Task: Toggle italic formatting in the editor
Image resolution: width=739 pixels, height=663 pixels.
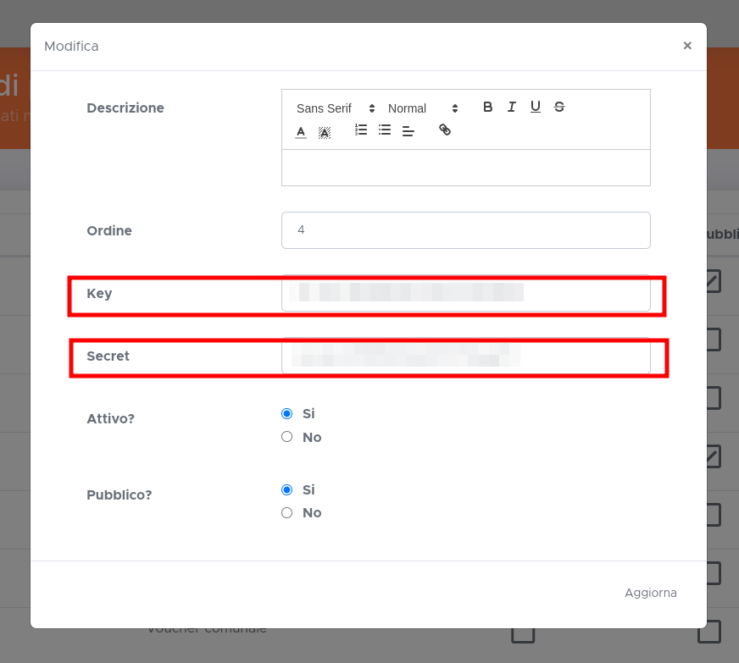Action: (x=512, y=107)
